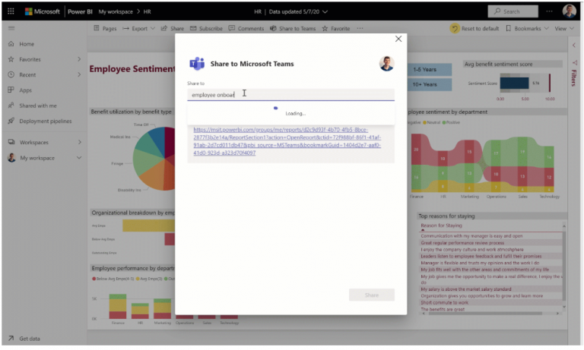Click the Positive legend item
This screenshot has height=350, width=584.
[451, 122]
